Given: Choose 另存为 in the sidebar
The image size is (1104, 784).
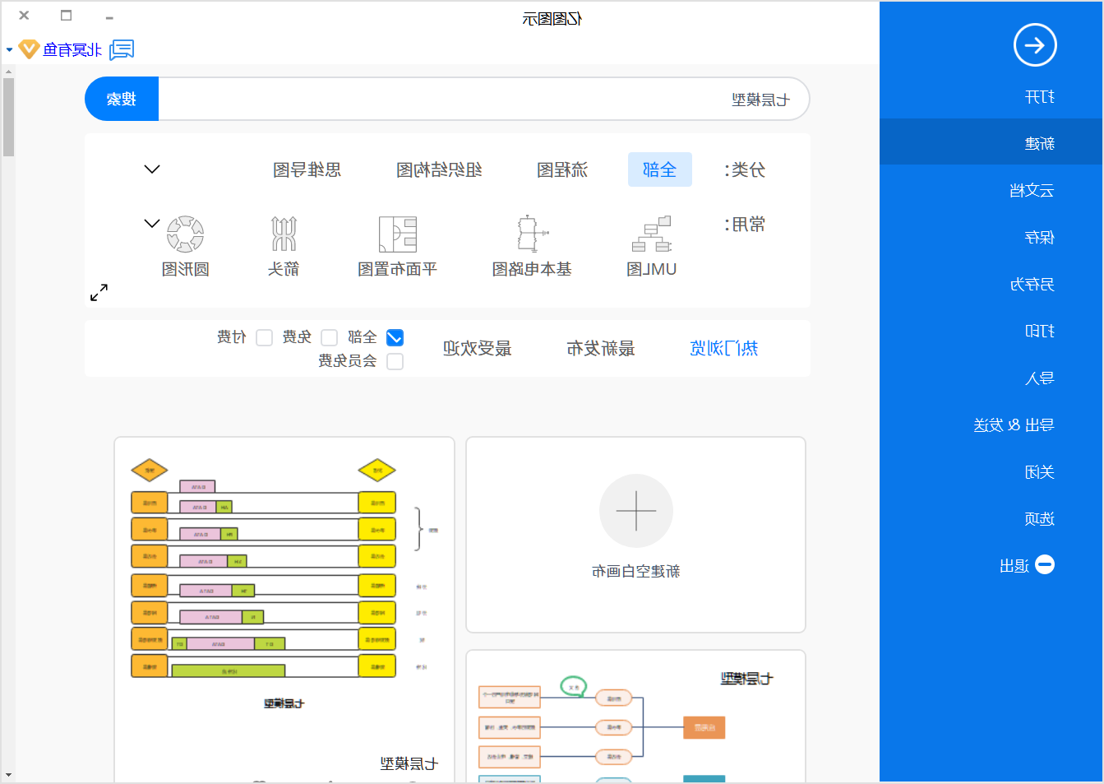Looking at the screenshot, I should (x=991, y=285).
